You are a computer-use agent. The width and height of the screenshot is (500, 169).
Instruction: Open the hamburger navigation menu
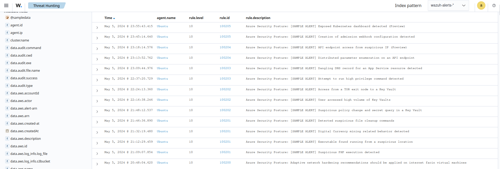[x=6, y=5]
